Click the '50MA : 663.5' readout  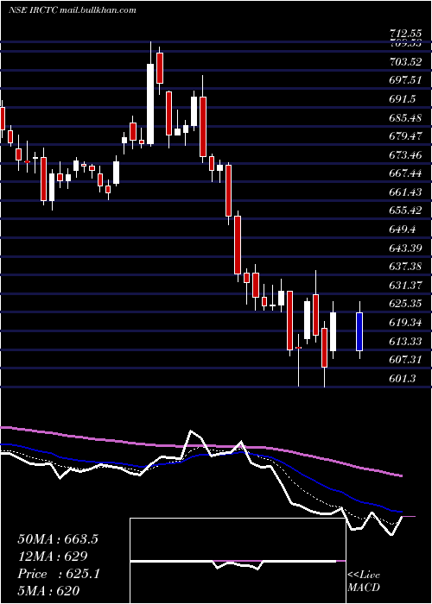click(58, 539)
